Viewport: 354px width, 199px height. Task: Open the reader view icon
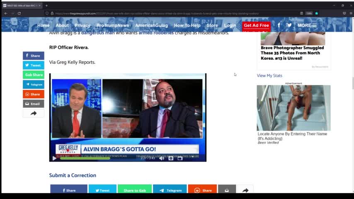[x=302, y=13]
